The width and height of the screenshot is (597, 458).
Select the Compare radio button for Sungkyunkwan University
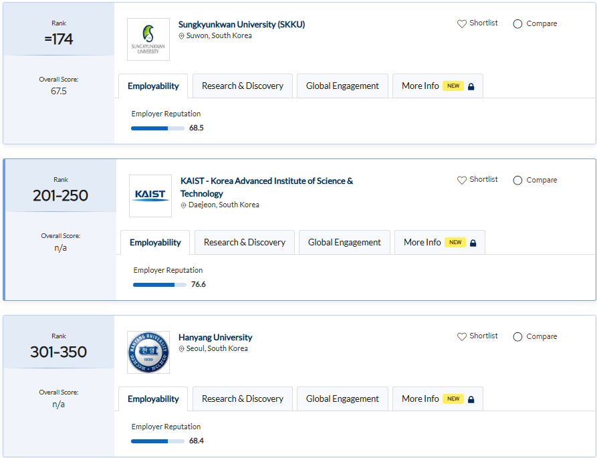click(x=517, y=24)
